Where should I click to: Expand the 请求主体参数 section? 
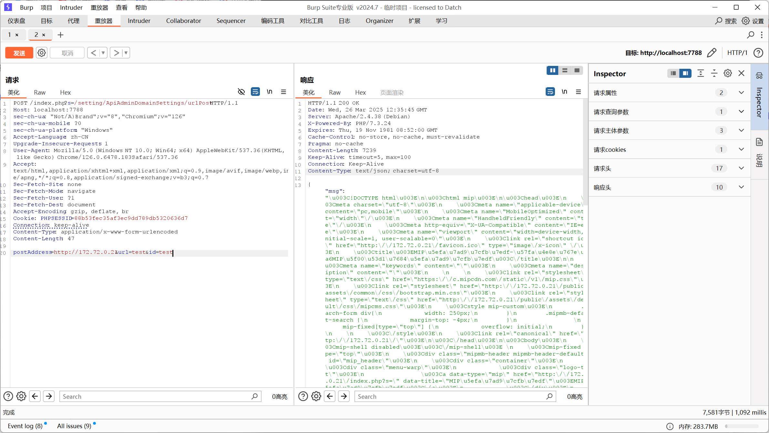[741, 130]
